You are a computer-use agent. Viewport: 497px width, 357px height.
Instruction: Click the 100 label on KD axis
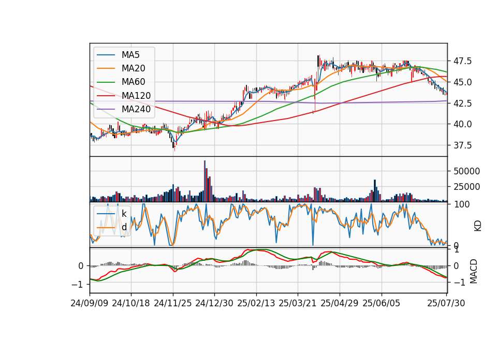462,204
